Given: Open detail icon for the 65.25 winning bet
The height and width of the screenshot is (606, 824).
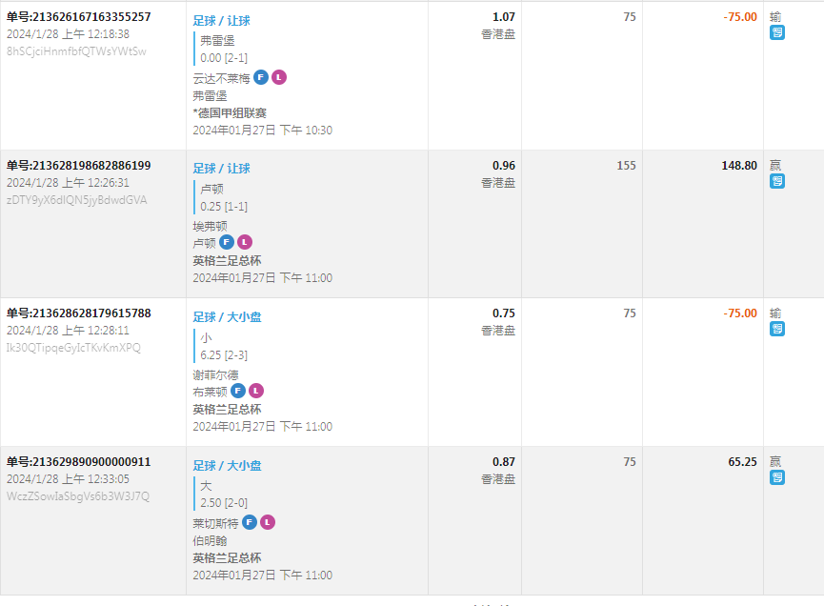Looking at the screenshot, I should (777, 477).
